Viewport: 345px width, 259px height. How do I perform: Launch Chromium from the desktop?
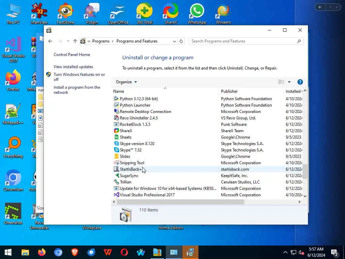pos(13,181)
